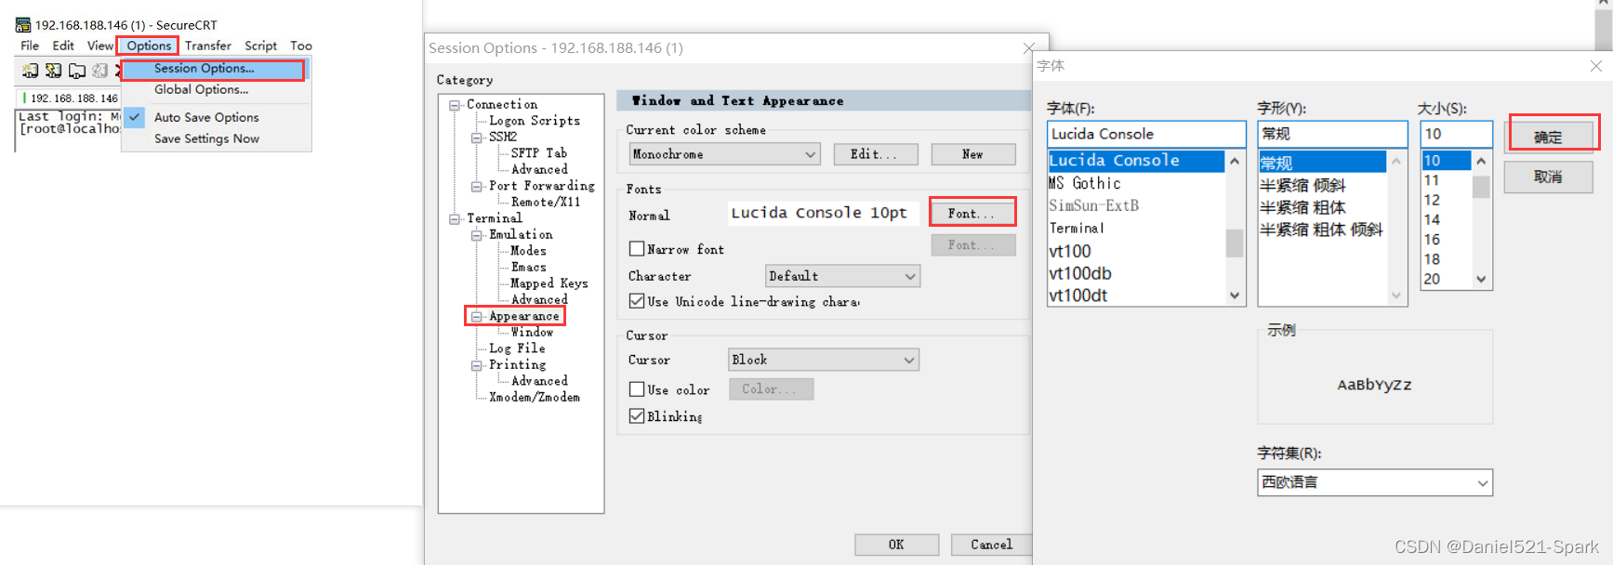Collapse the SSH2 tree node
The height and width of the screenshot is (565, 1613).
coord(477,138)
